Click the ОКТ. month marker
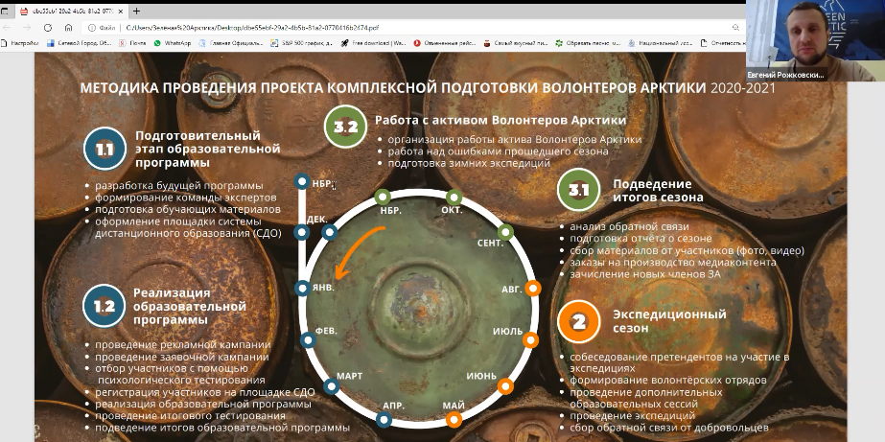Viewport: 885px width, 442px height. click(454, 198)
